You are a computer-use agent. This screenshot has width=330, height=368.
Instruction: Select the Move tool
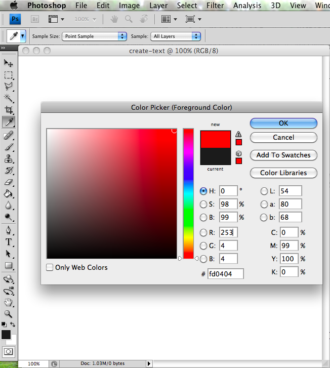[9, 63]
